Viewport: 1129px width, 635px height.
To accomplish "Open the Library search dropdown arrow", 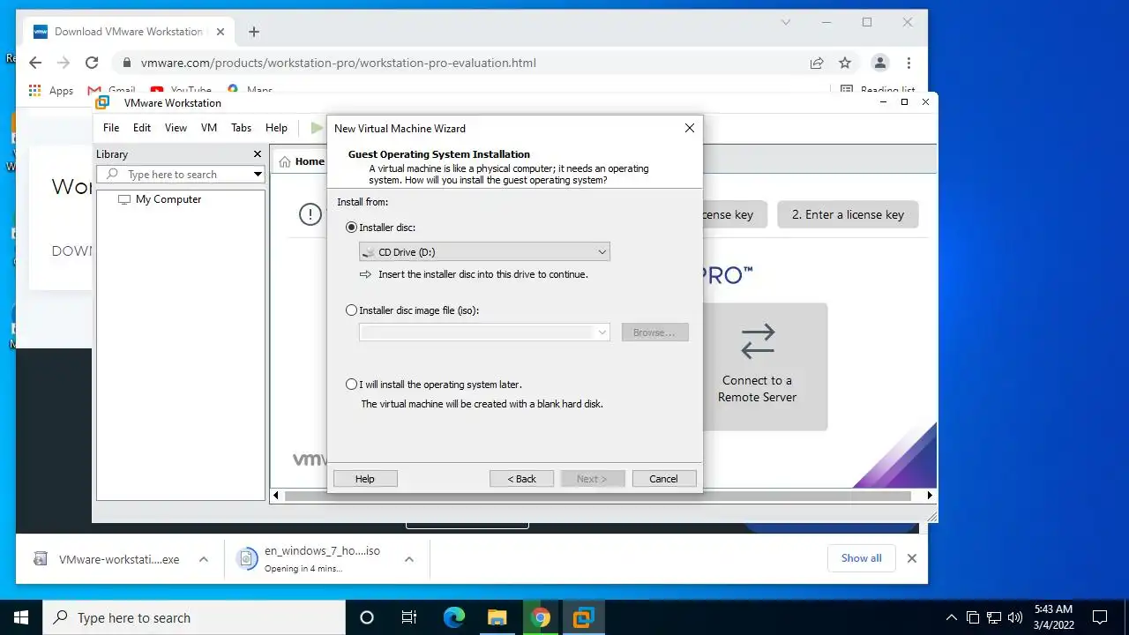I will click(x=258, y=175).
